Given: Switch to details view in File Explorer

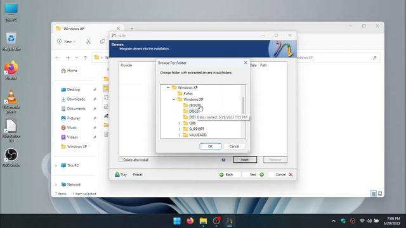Looking at the screenshot, I should click(374, 193).
